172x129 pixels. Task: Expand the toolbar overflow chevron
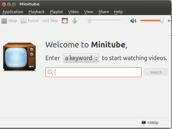tap(169, 21)
